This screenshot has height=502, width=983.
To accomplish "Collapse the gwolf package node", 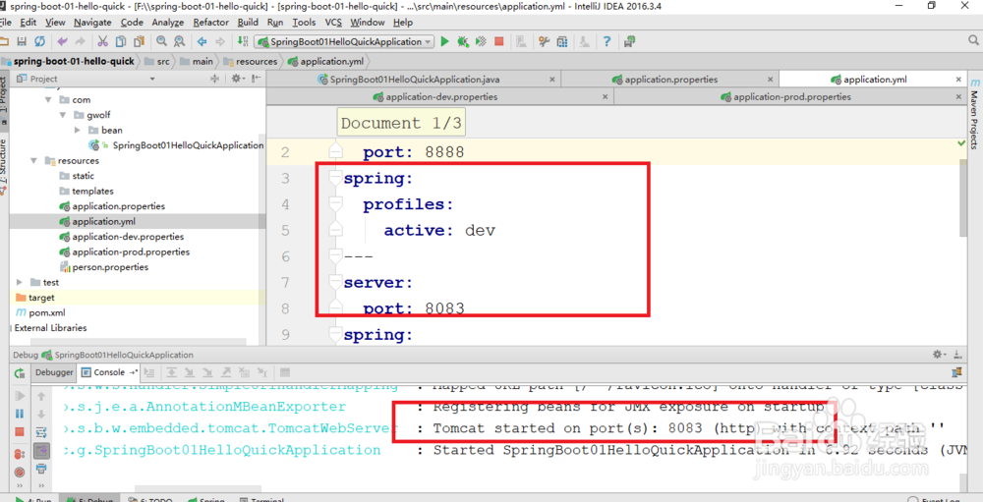I will coord(63,115).
